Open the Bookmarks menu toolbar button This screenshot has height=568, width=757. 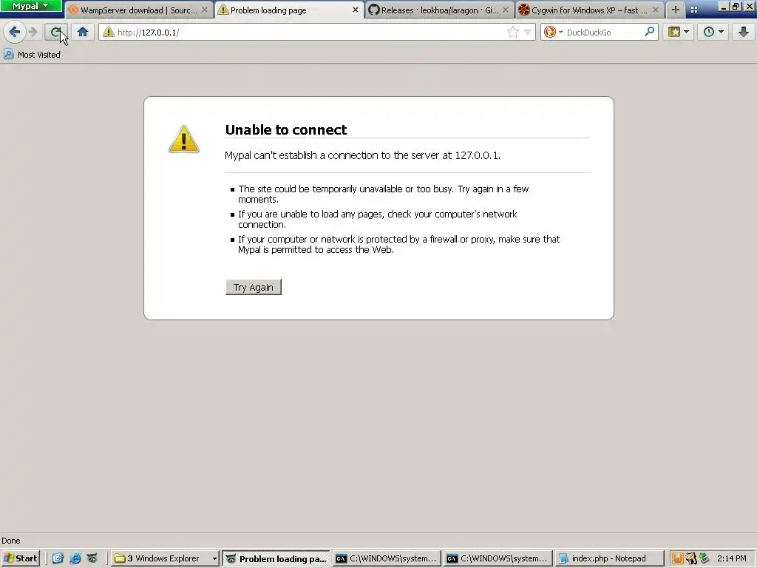point(679,33)
